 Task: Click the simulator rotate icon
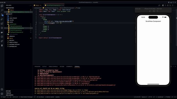pyautogui.click(x=158, y=11)
